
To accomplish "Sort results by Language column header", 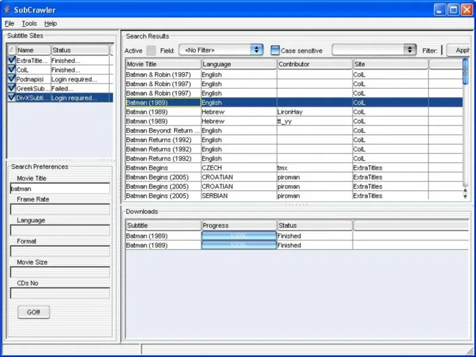I will [x=239, y=64].
